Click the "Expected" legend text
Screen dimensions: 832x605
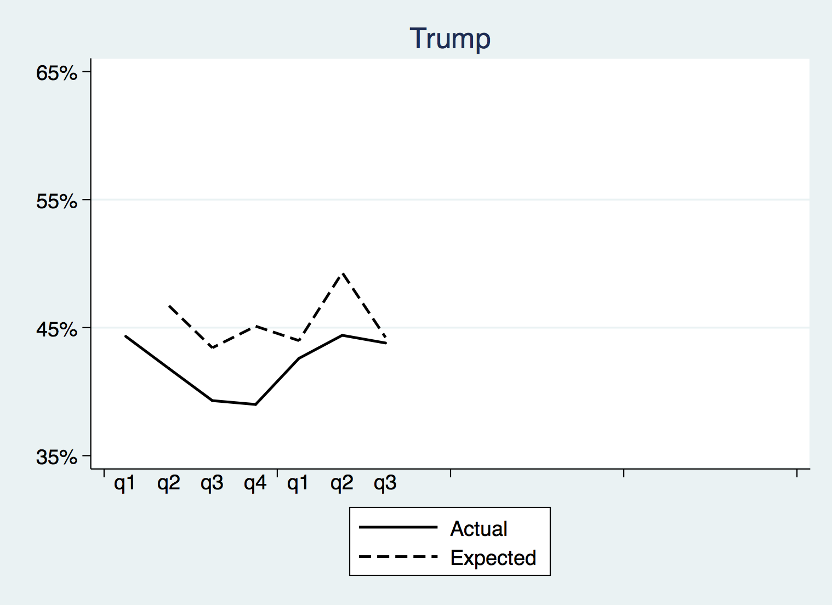[x=493, y=558]
